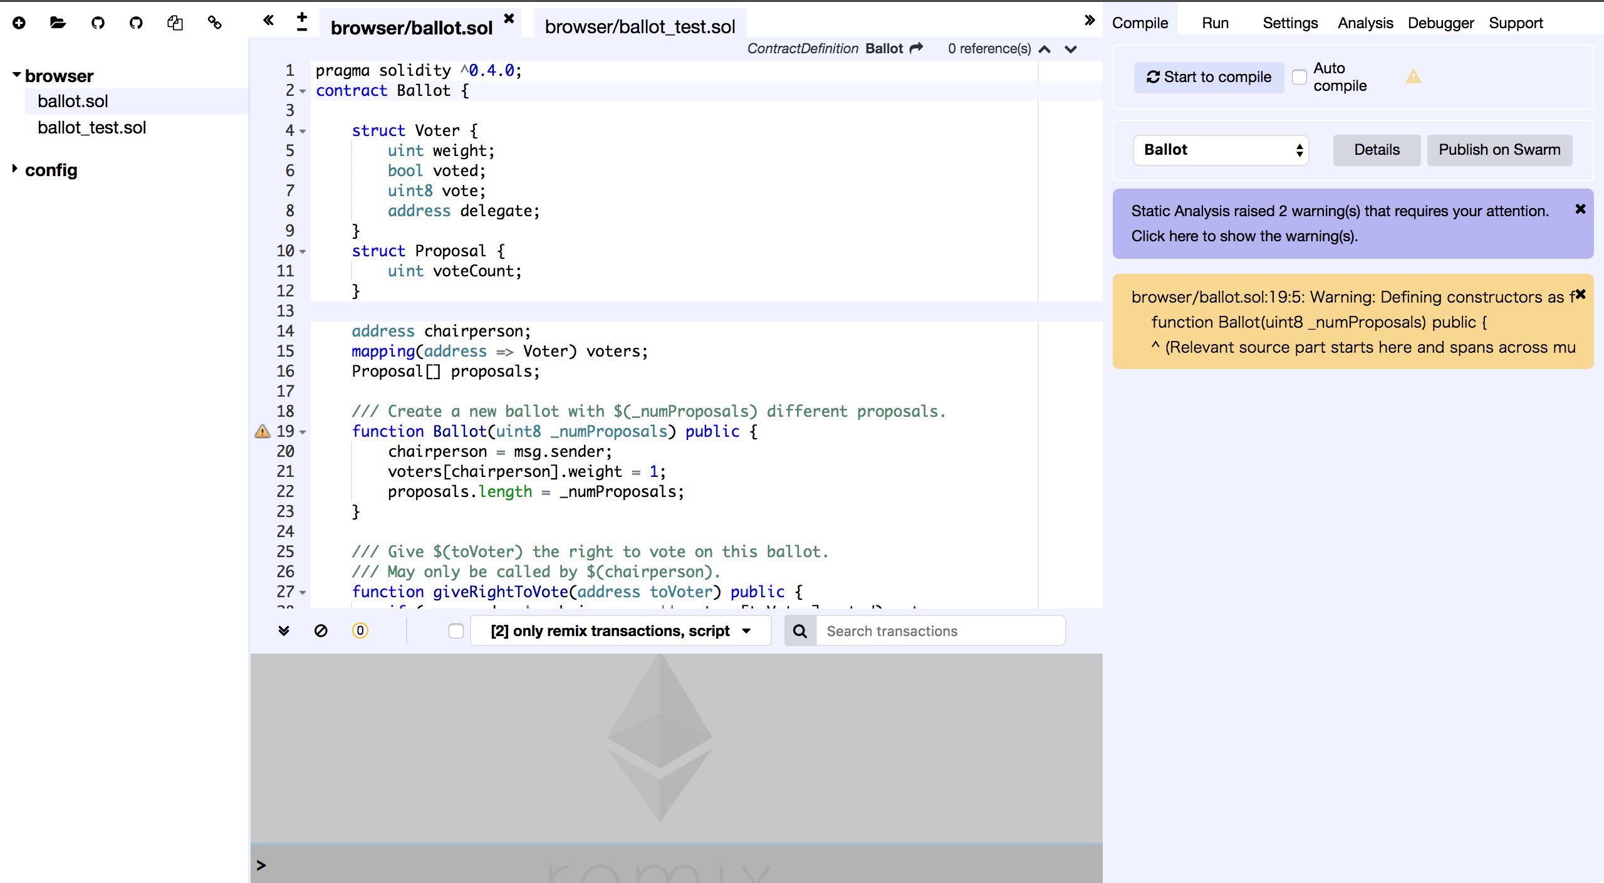Fold the struct Voter block at line 4
Image resolution: width=1604 pixels, height=883 pixels.
(303, 132)
